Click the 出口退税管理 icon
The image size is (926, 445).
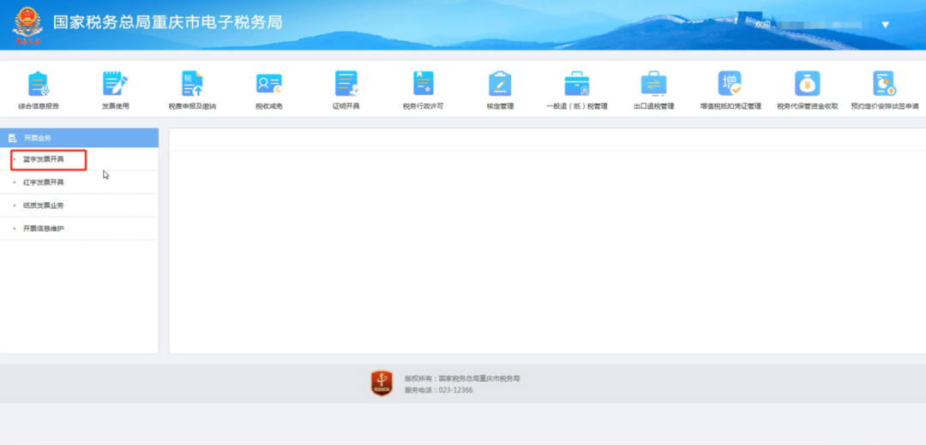(x=653, y=84)
